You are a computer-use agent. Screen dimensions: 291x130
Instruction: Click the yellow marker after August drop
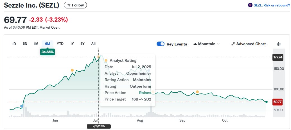click(153, 92)
